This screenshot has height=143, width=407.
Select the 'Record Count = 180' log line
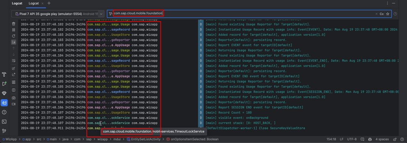tap(229, 112)
